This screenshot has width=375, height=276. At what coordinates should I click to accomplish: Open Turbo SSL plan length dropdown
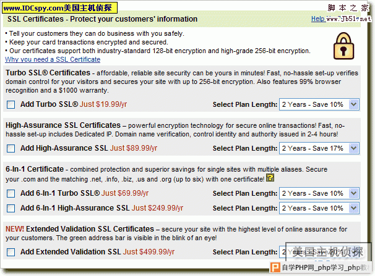click(319, 104)
